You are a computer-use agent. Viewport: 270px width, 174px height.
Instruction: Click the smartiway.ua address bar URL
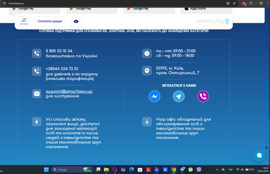coord(16,3)
